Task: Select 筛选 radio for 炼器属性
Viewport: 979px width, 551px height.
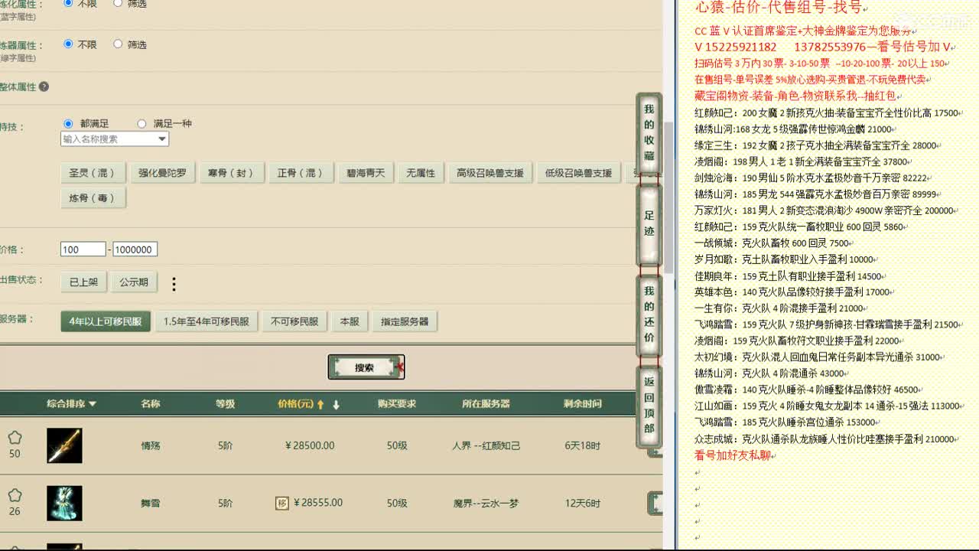Action: [118, 44]
